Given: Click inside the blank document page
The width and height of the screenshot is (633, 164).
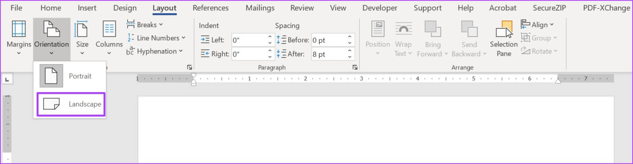Looking at the screenshot, I should [x=375, y=130].
